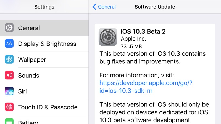The image size is (221, 124).
Task: Open the Wallpaper settings label
Action: click(x=32, y=60)
